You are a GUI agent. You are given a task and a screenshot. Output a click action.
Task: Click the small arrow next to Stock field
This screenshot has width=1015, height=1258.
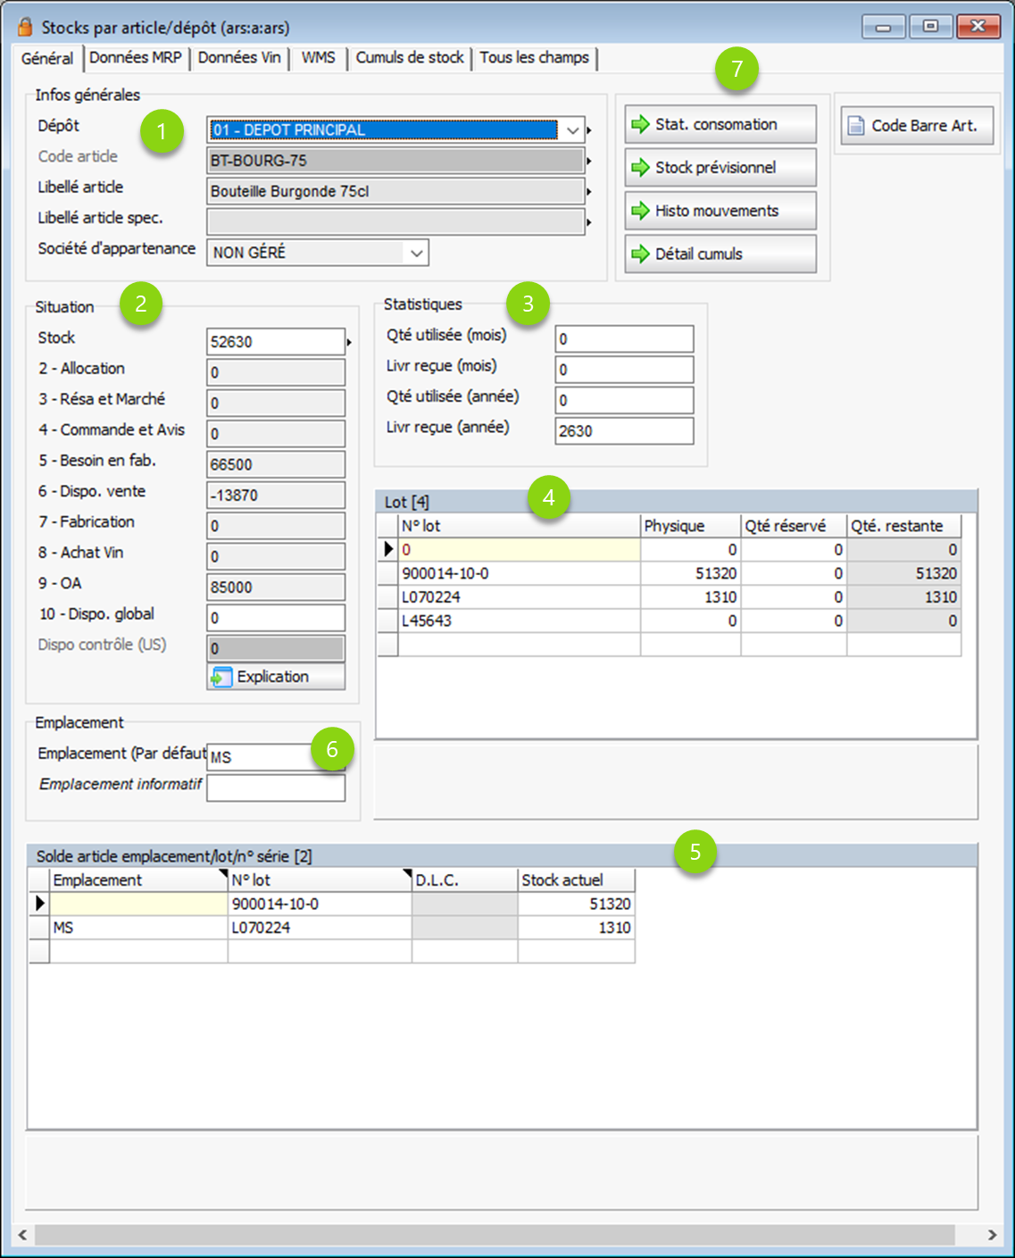(349, 342)
